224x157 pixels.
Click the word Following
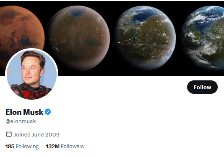point(27,147)
